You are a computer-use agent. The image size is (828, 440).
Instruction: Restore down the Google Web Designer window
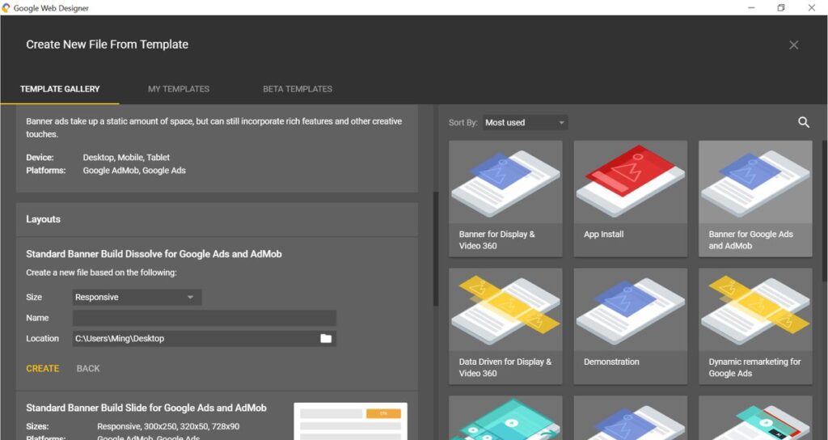pos(781,8)
